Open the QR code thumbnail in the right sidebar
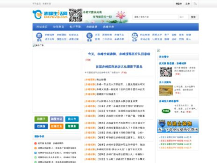Viewport: 217px width, 163px height. (x=166, y=72)
